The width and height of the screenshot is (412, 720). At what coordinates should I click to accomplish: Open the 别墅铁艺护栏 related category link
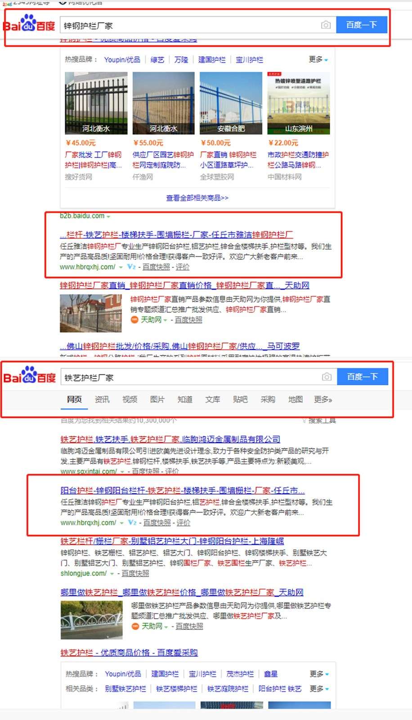(x=125, y=688)
